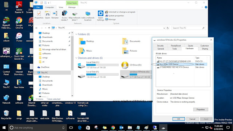Click OK in the Properties dialog
Screen dimensions: 233x131
(x=179, y=119)
